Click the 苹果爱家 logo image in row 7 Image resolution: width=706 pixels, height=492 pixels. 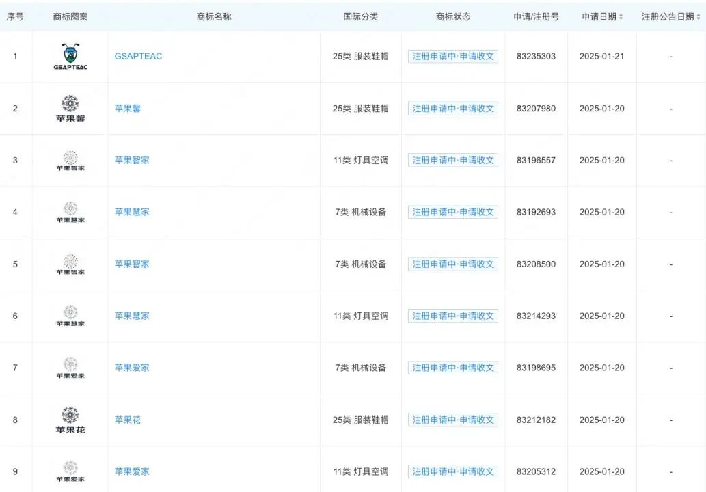pyautogui.click(x=70, y=367)
